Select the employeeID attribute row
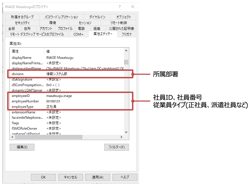251x186 pixels. pyautogui.click(x=67, y=96)
